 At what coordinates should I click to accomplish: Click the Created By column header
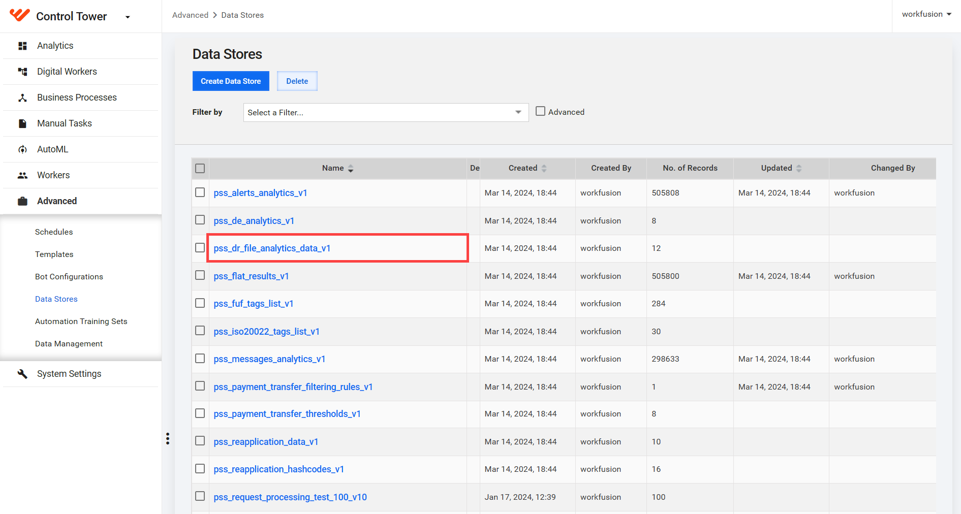click(611, 168)
